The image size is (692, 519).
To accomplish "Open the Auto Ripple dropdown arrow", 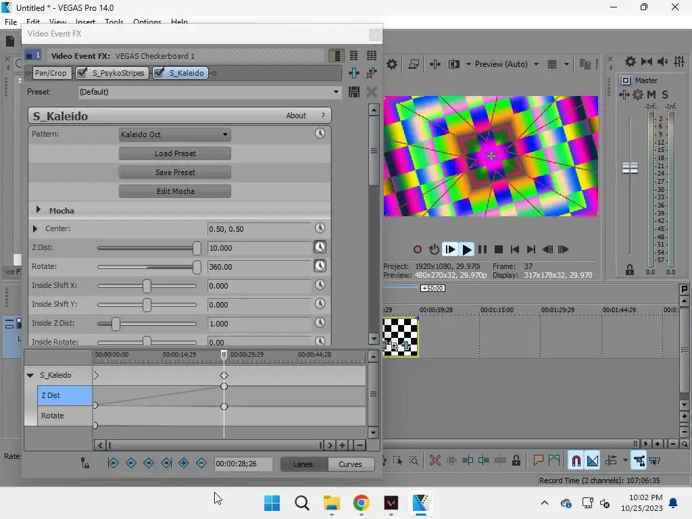I will (x=625, y=461).
